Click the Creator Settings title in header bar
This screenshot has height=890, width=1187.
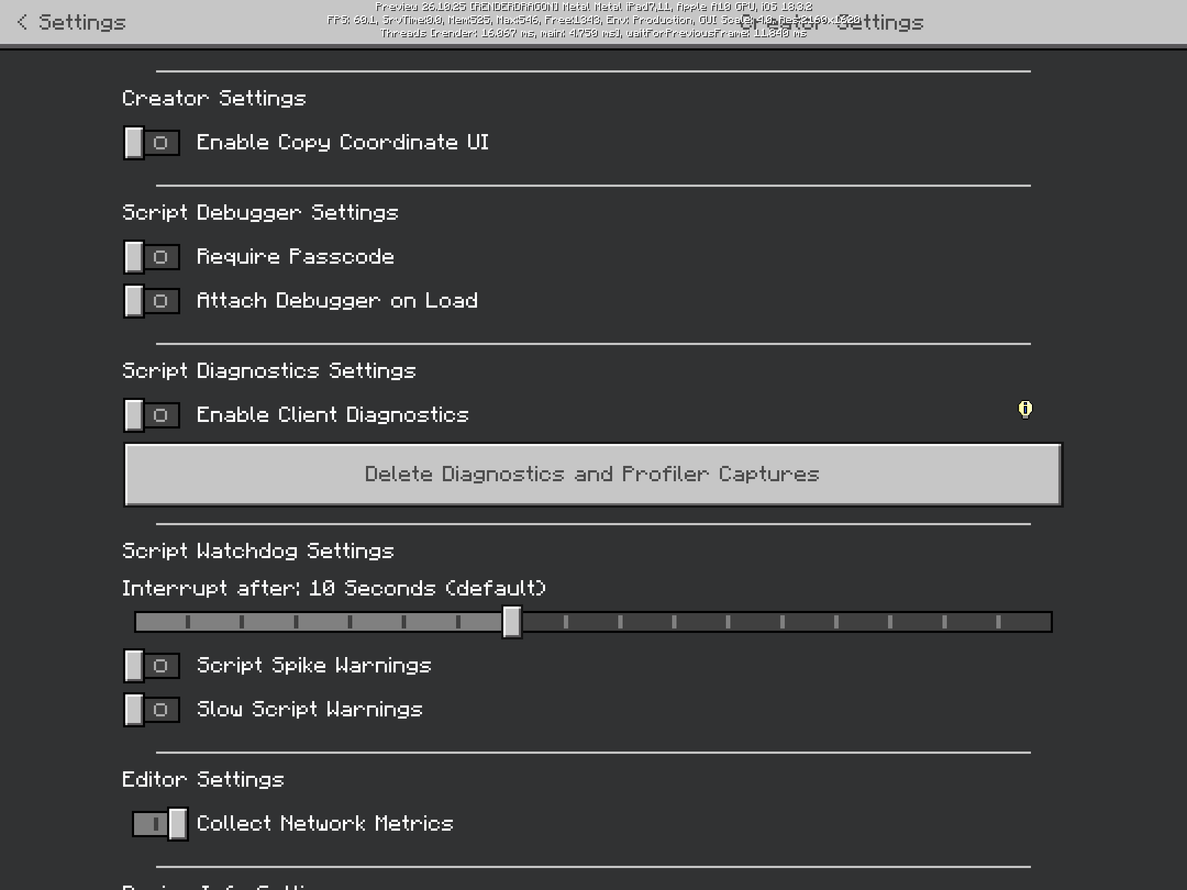tap(831, 23)
